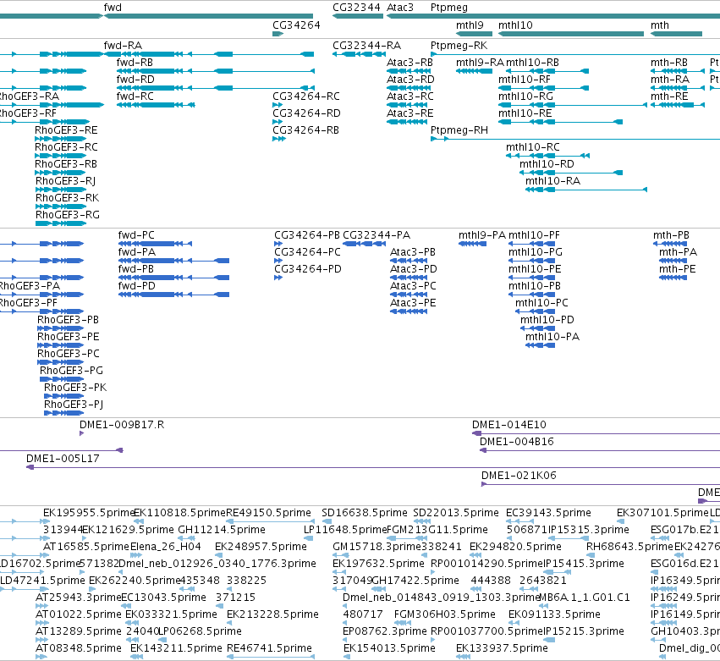Open the FGM306H03.5prime EST label
Screen dimensions: 720x661
(x=445, y=615)
